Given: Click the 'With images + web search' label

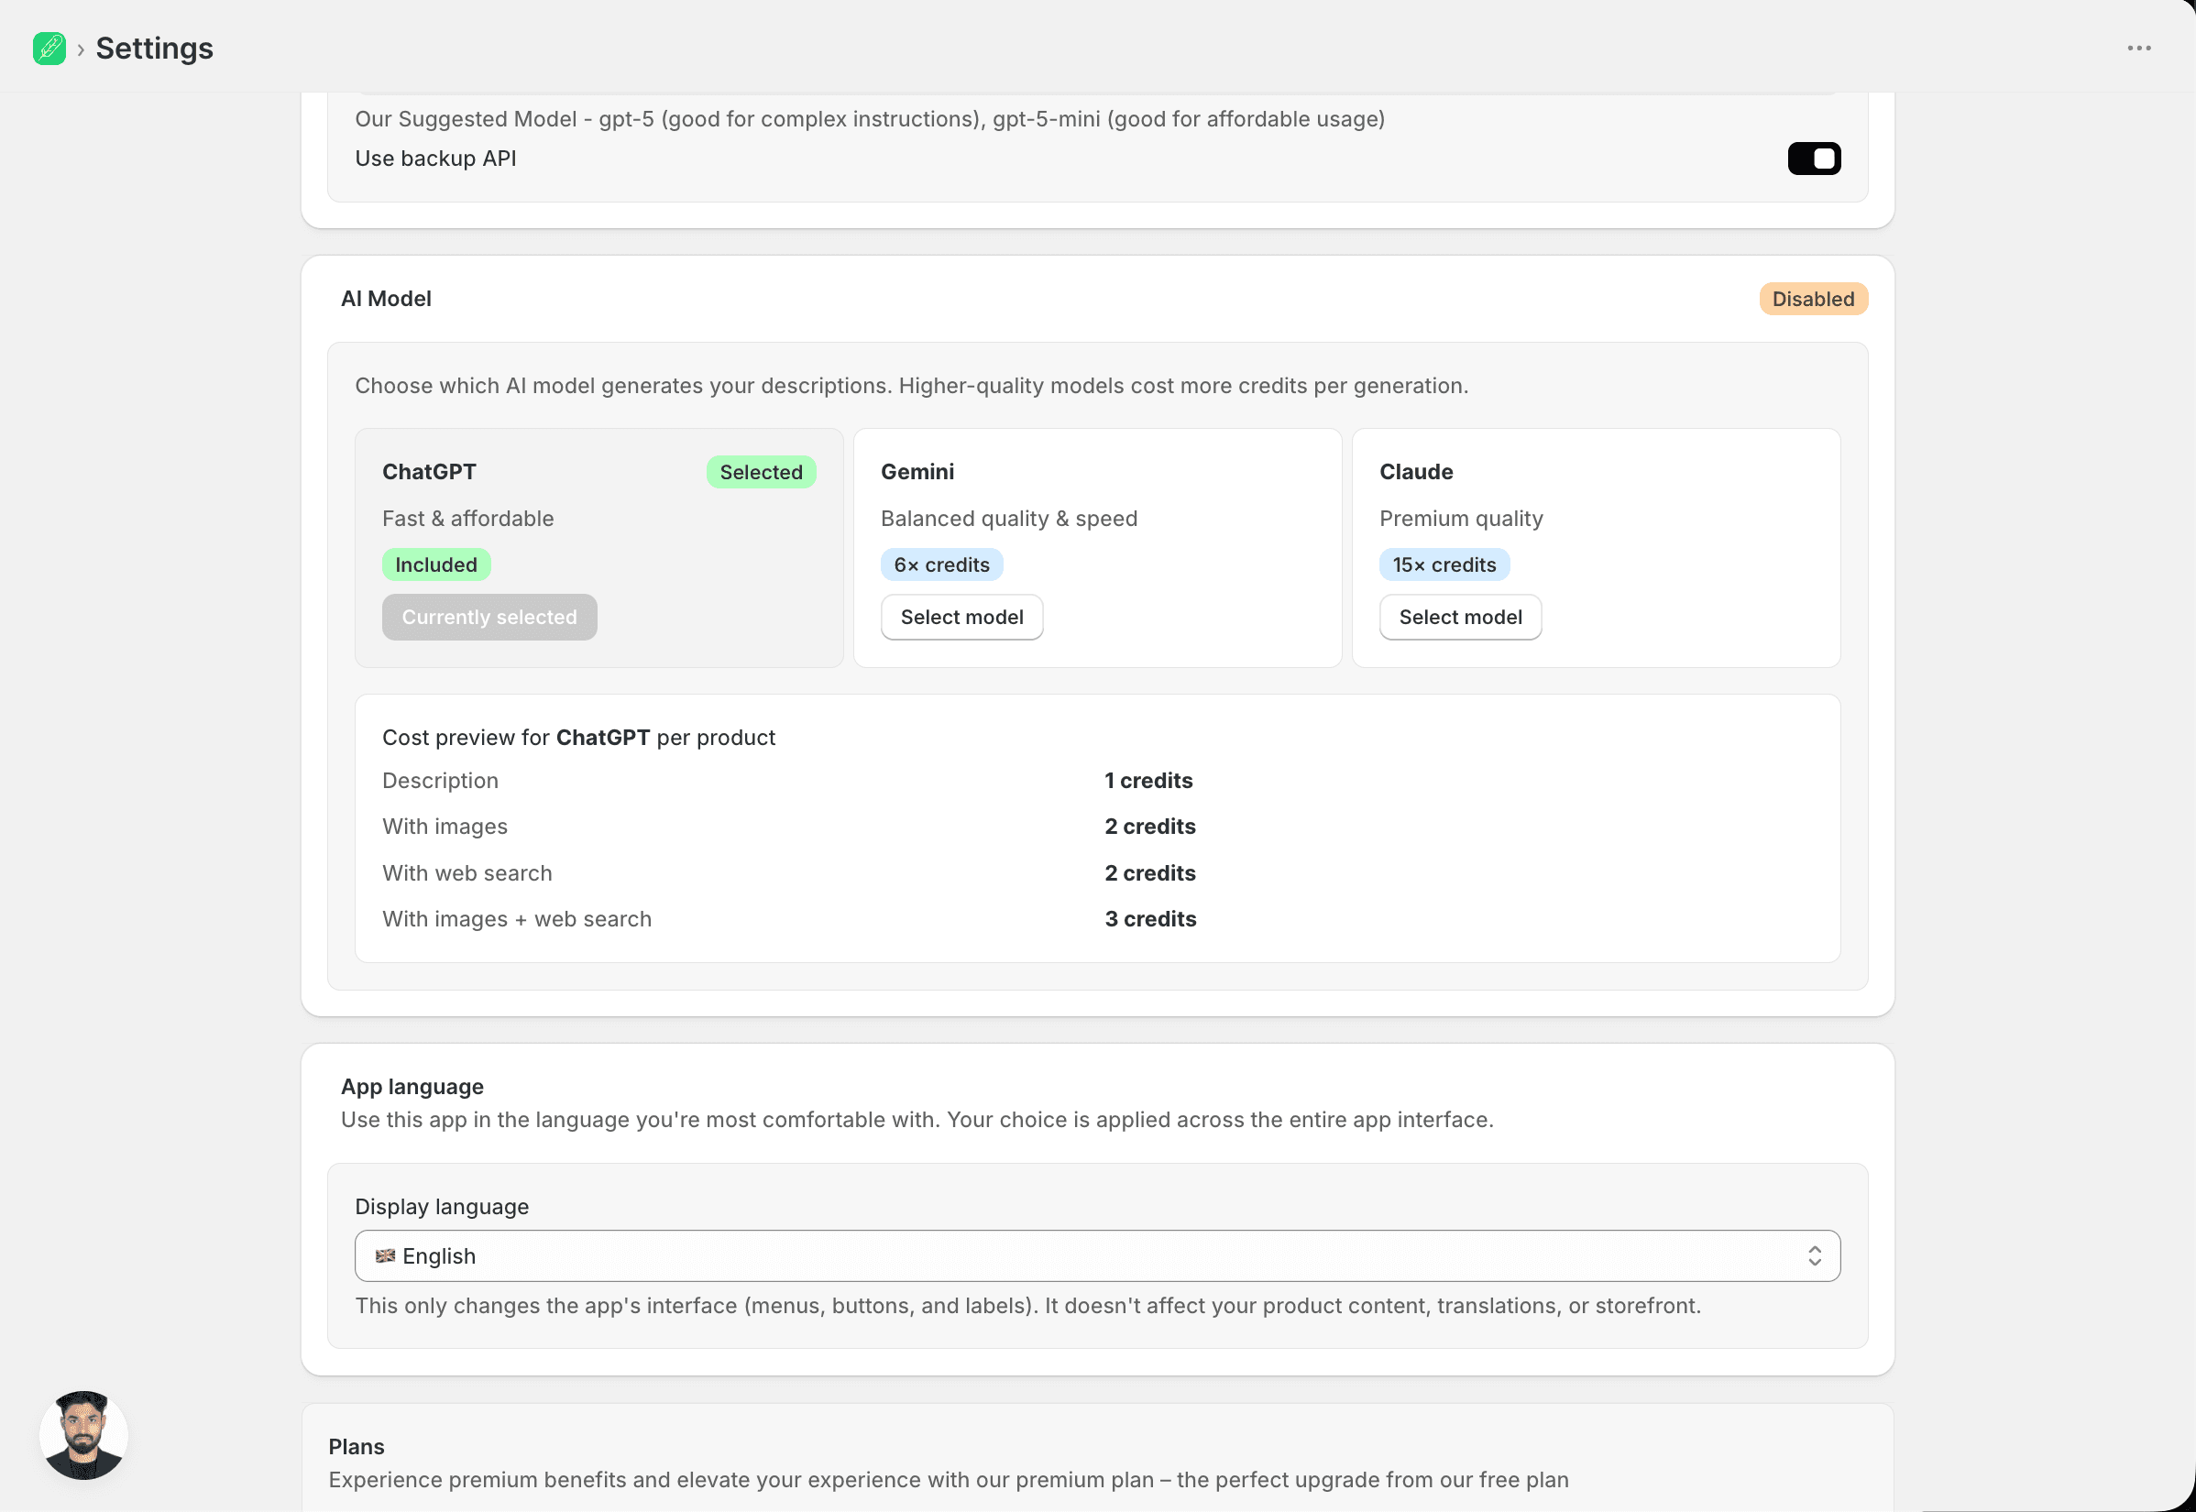Looking at the screenshot, I should point(516,919).
